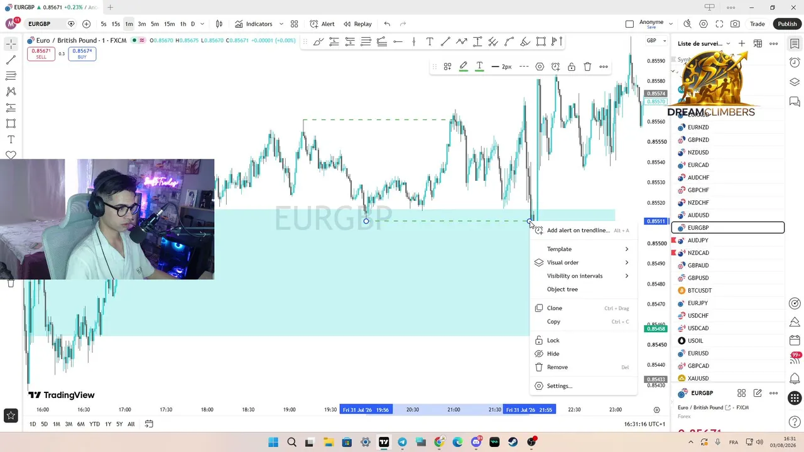This screenshot has width=804, height=452.
Task: Click the favorites star at bottom left
Action: coord(11,415)
